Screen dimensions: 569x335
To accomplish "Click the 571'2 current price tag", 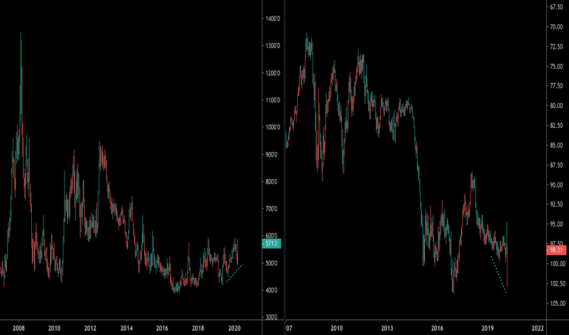I will [x=271, y=244].
